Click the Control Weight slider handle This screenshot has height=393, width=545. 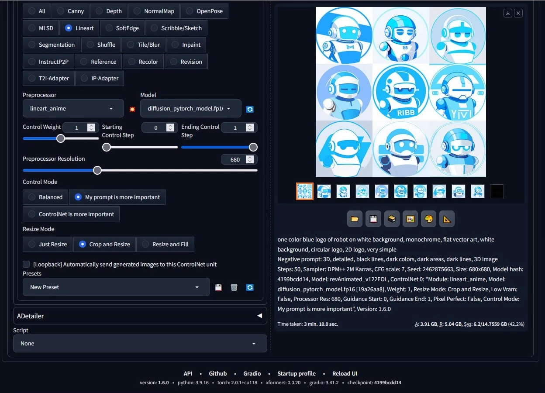61,138
